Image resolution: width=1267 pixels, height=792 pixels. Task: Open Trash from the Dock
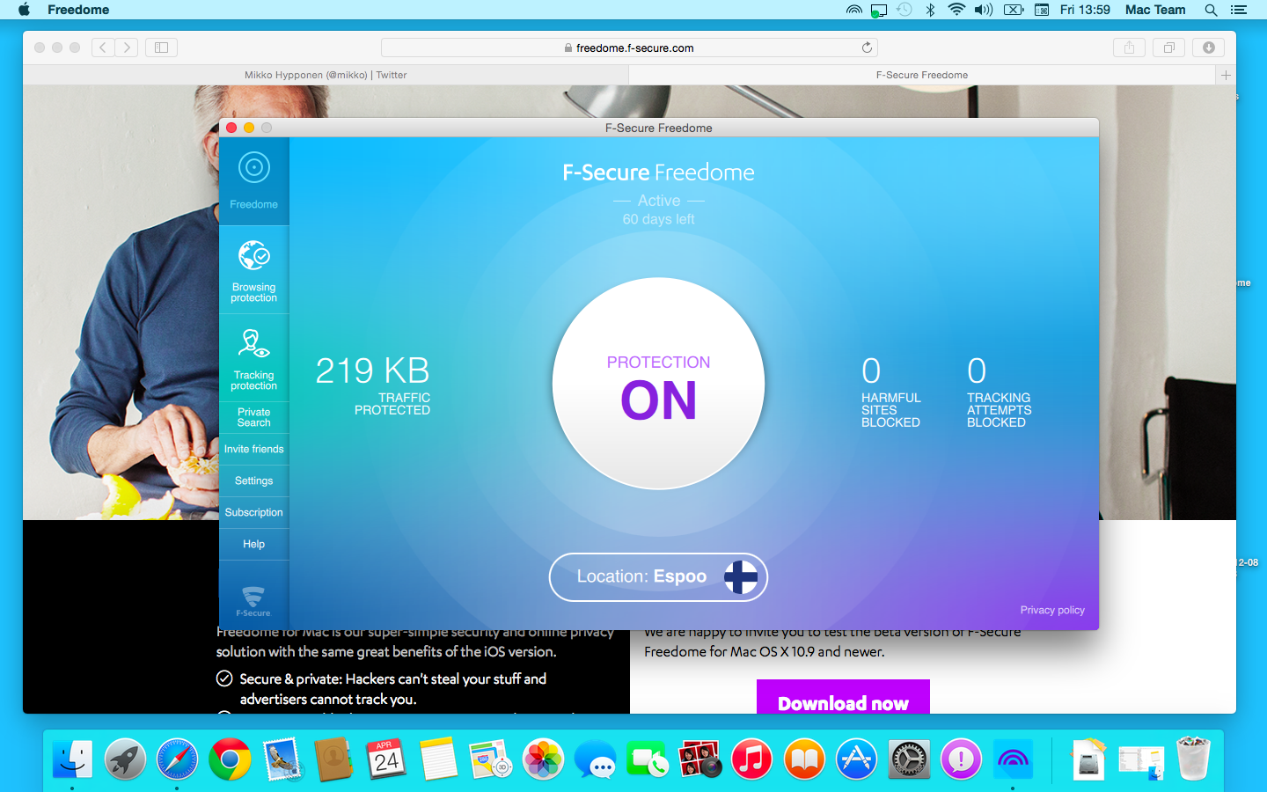(1193, 759)
